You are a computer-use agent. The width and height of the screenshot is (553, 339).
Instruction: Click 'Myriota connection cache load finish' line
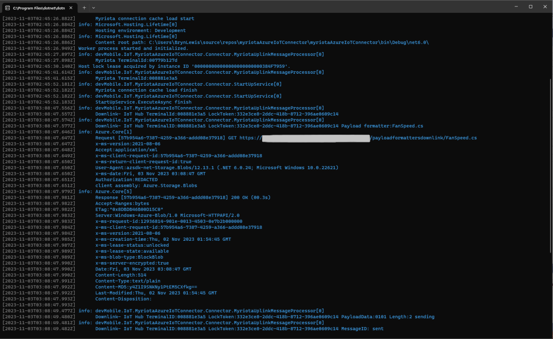click(146, 90)
